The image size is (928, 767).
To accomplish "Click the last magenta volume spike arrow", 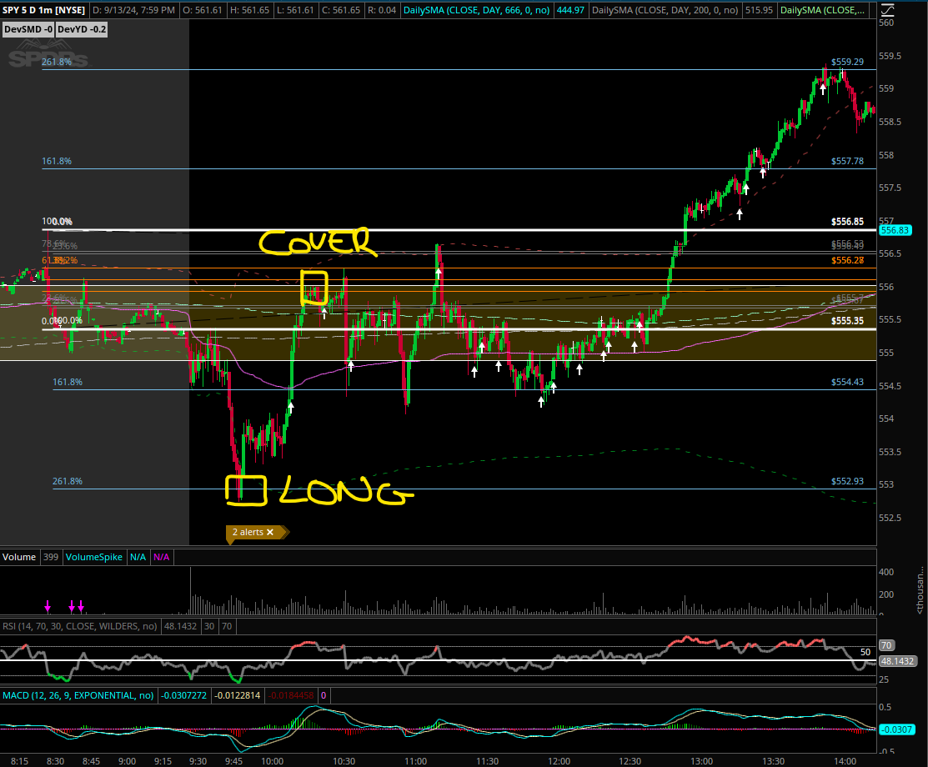I will tap(81, 606).
